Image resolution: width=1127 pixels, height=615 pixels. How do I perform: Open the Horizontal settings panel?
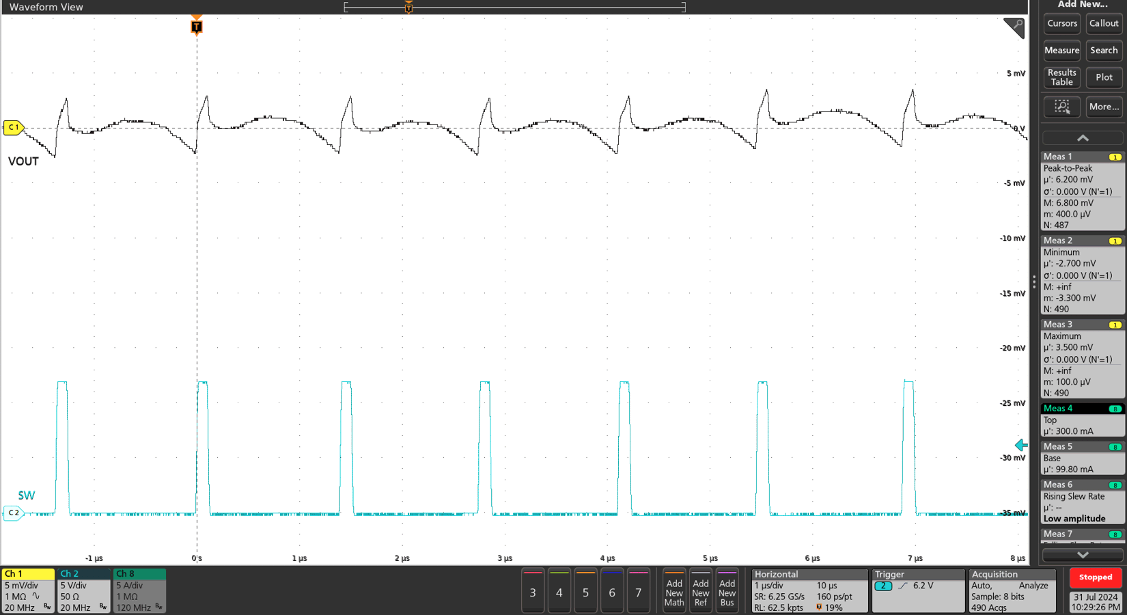(809, 590)
